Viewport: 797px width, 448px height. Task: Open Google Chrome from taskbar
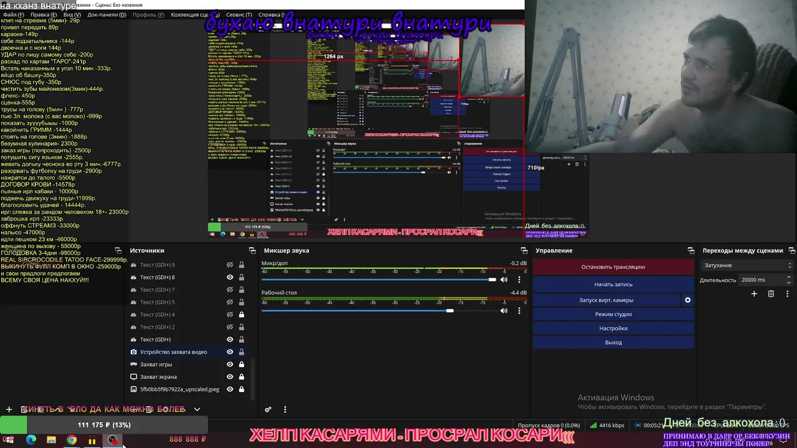click(72, 441)
